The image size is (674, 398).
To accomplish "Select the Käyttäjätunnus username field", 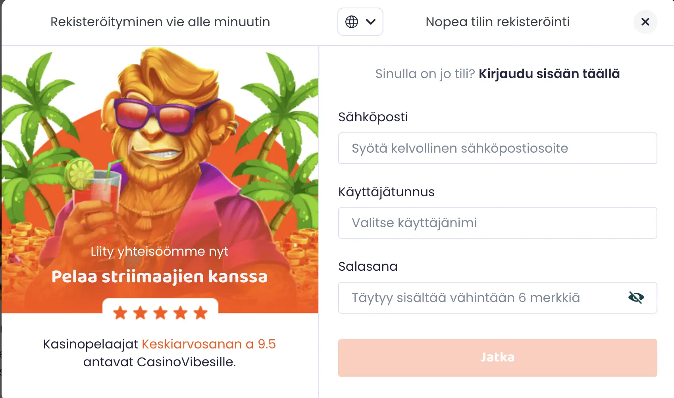I will [x=497, y=223].
